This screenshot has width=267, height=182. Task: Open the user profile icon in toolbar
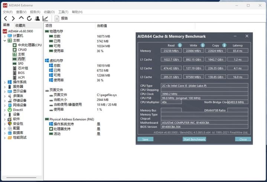37,19
